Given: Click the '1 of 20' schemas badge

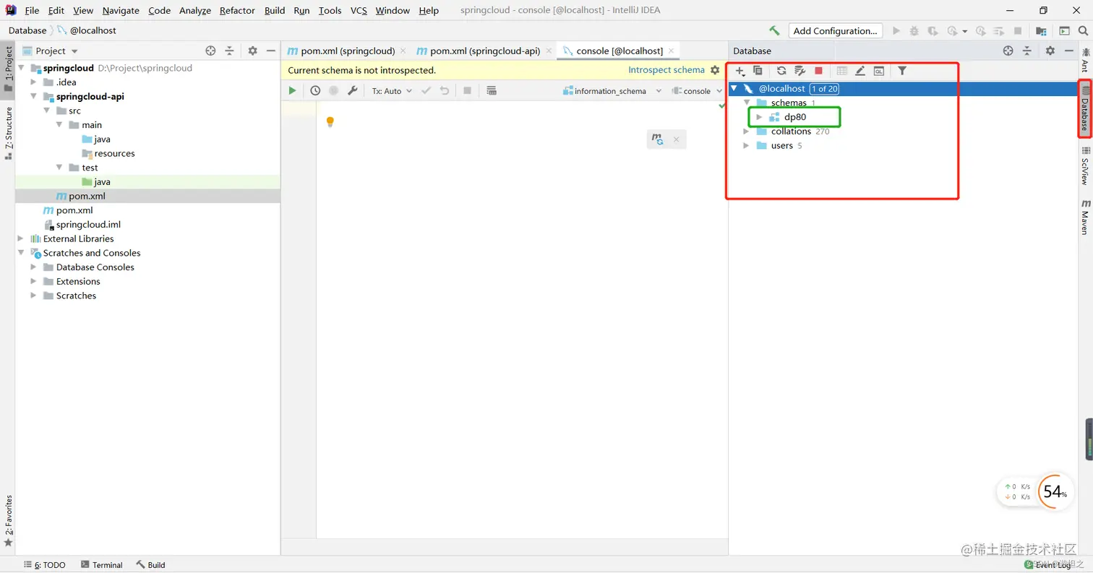Looking at the screenshot, I should (x=824, y=89).
